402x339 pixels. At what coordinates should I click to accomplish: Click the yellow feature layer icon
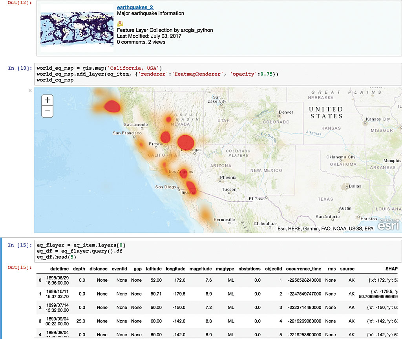coord(120,24)
